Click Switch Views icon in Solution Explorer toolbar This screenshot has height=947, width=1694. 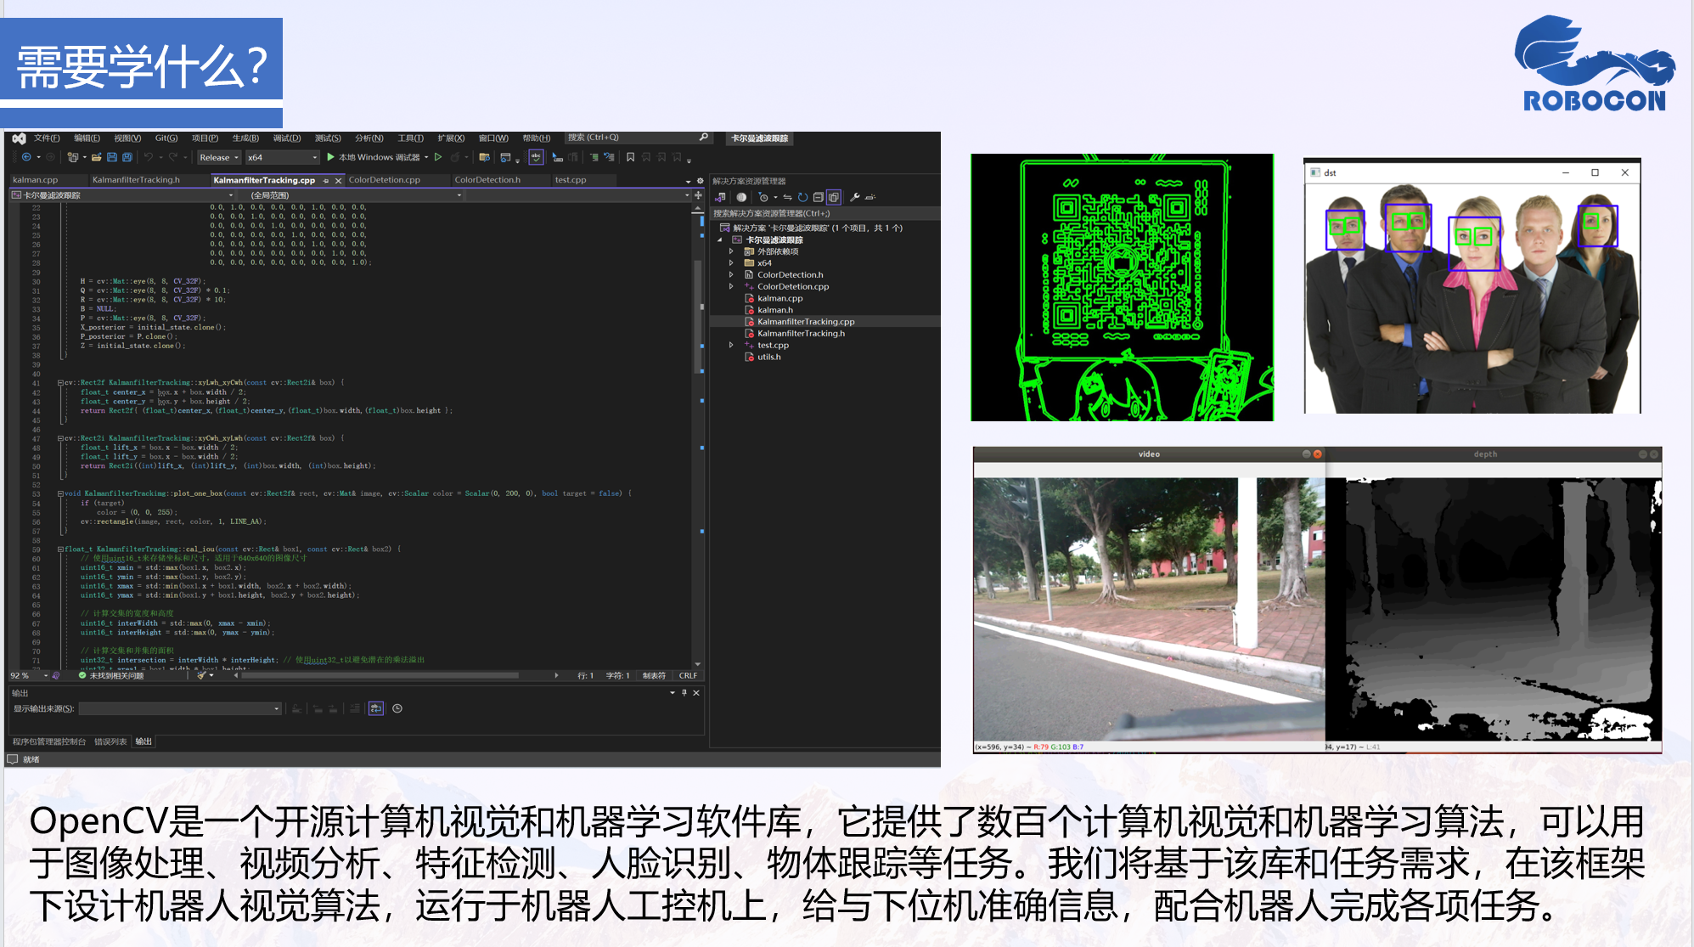tap(720, 197)
